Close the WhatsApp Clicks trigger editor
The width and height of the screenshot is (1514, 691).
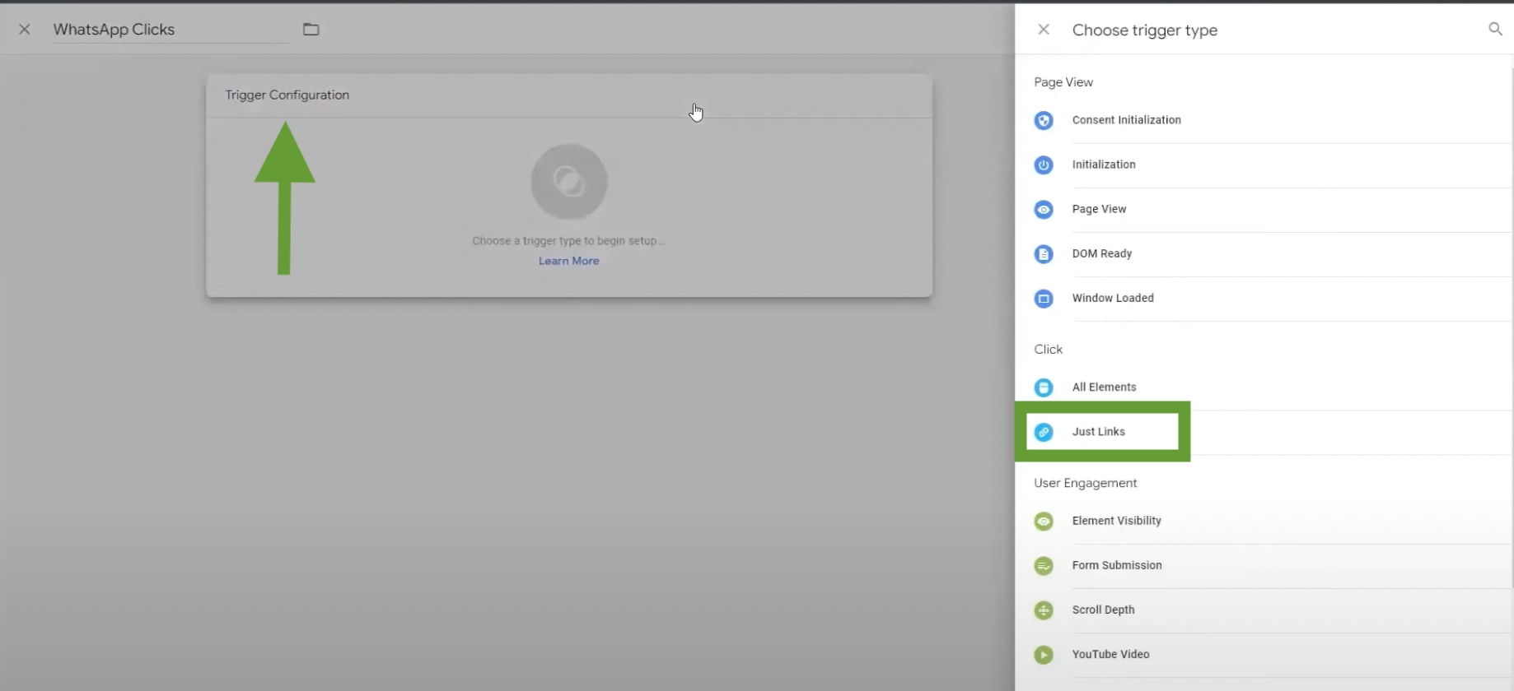pos(25,30)
